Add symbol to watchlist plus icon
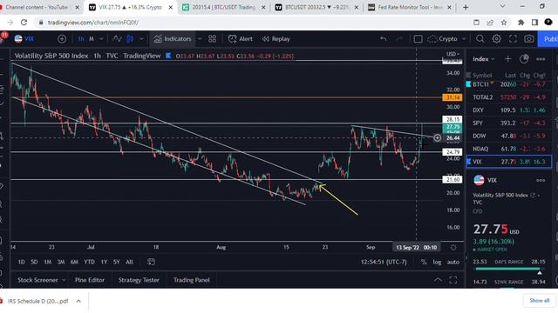 tap(507, 59)
